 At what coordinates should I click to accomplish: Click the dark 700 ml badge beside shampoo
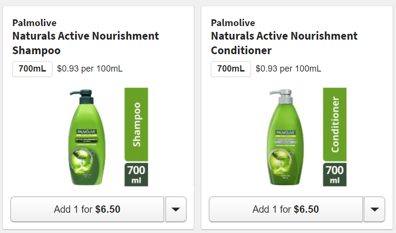tap(136, 175)
